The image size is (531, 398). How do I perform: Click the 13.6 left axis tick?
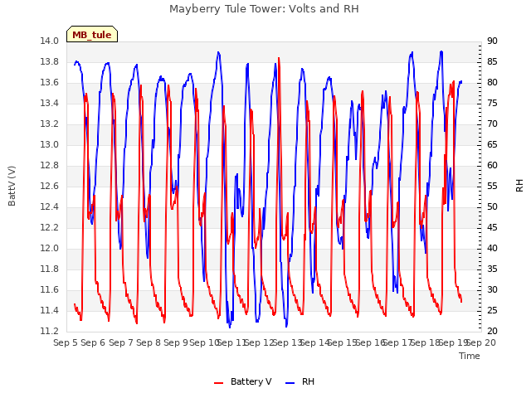pyautogui.click(x=50, y=83)
